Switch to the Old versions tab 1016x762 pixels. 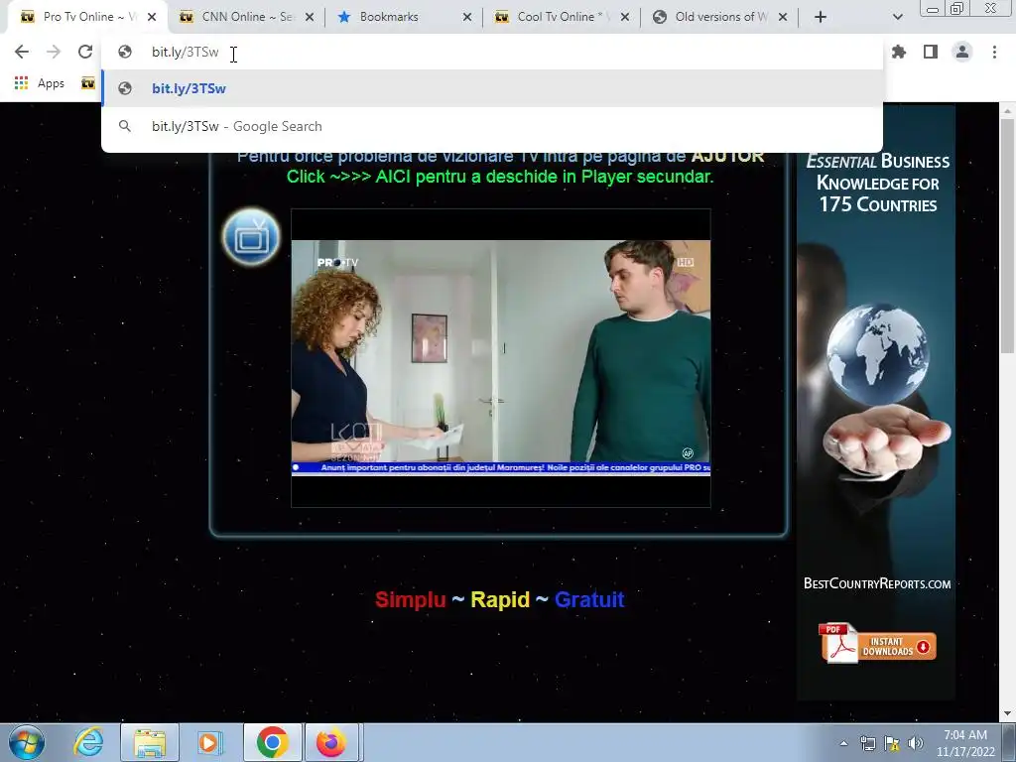click(x=720, y=18)
